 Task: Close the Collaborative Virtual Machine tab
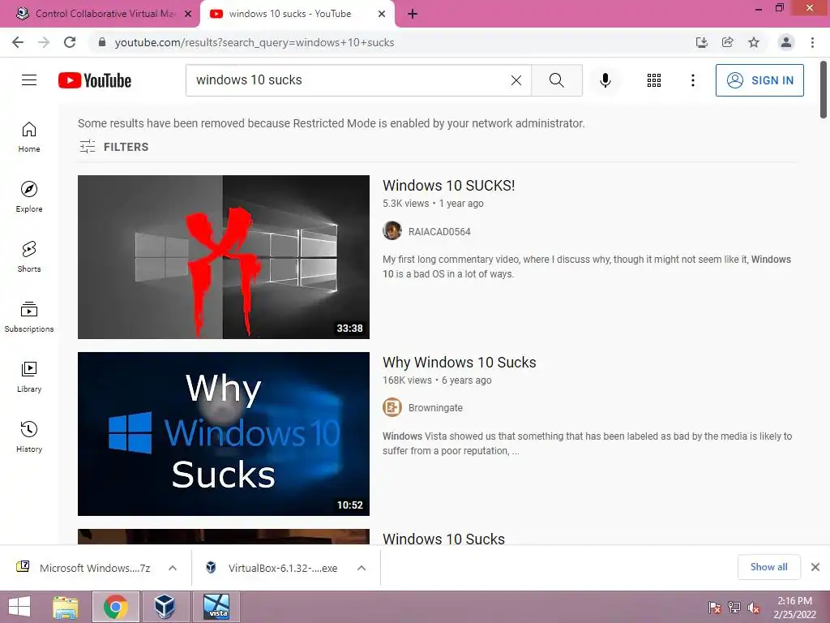point(188,14)
